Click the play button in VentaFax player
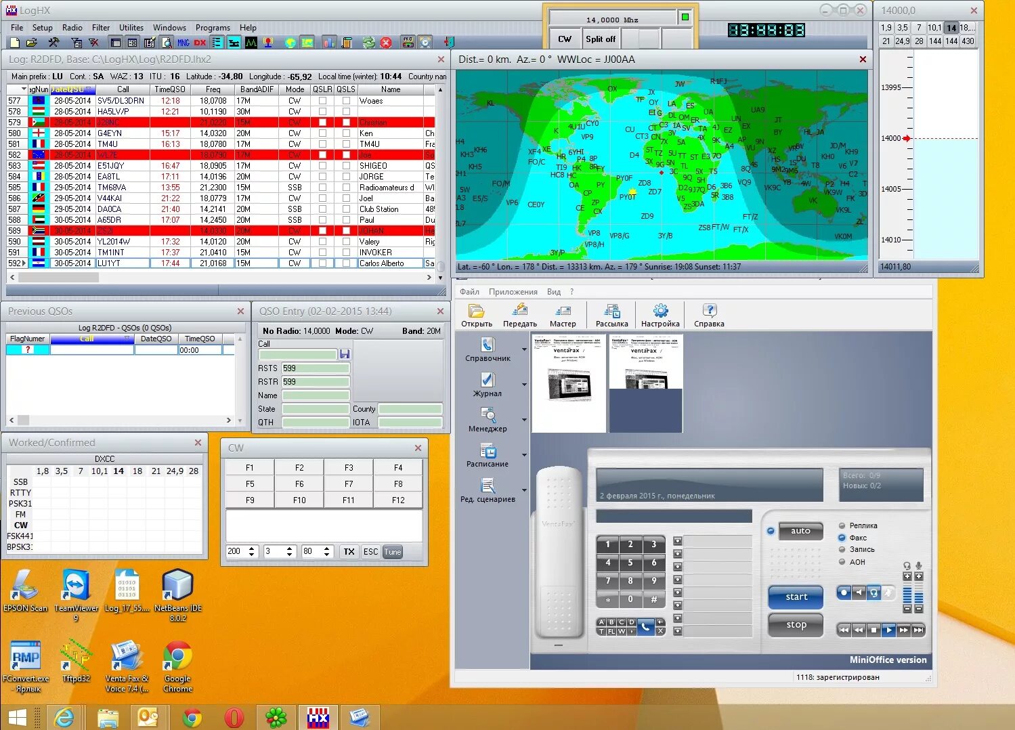Viewport: 1015px width, 730px height. pos(888,630)
